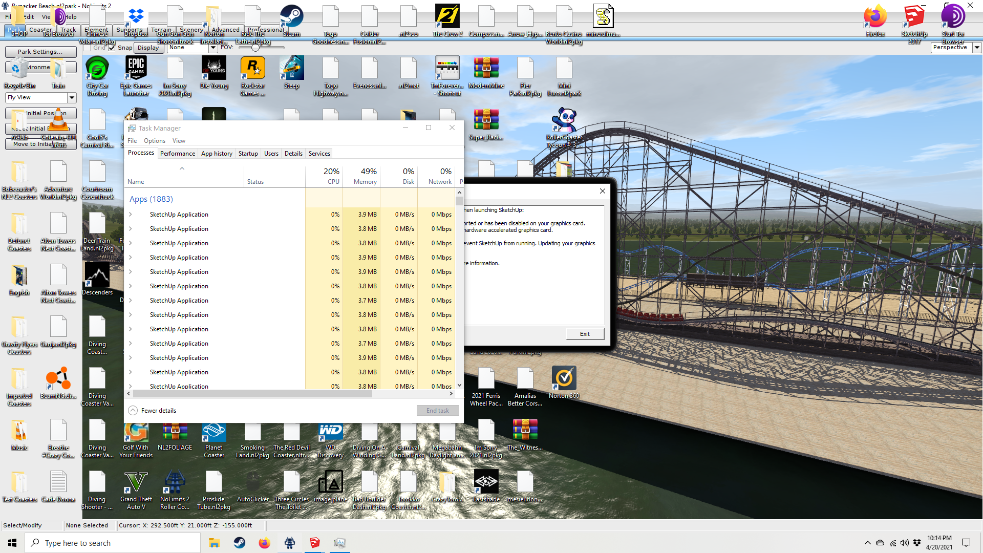Screen dimensions: 983x553
Task: Open the Perspective view dropdown
Action: point(977,47)
